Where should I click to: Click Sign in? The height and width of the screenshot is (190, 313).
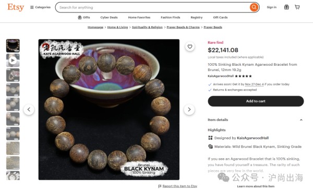[x=272, y=7]
